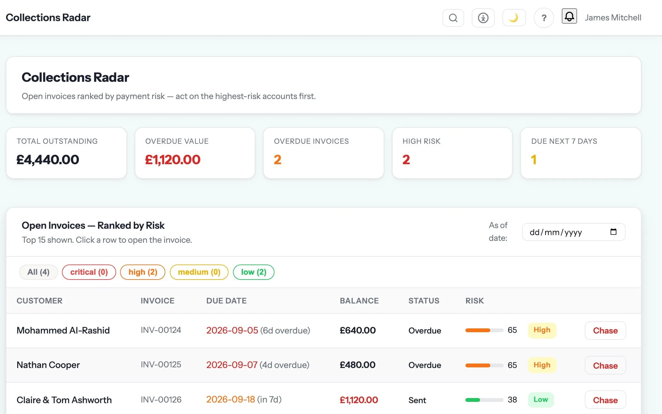Click the Due Next 7 Days card
Viewport: 662px width, 414px height.
click(581, 153)
